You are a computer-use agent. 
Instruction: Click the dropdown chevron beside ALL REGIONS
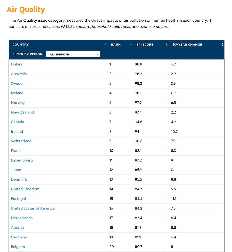[x=97, y=54]
